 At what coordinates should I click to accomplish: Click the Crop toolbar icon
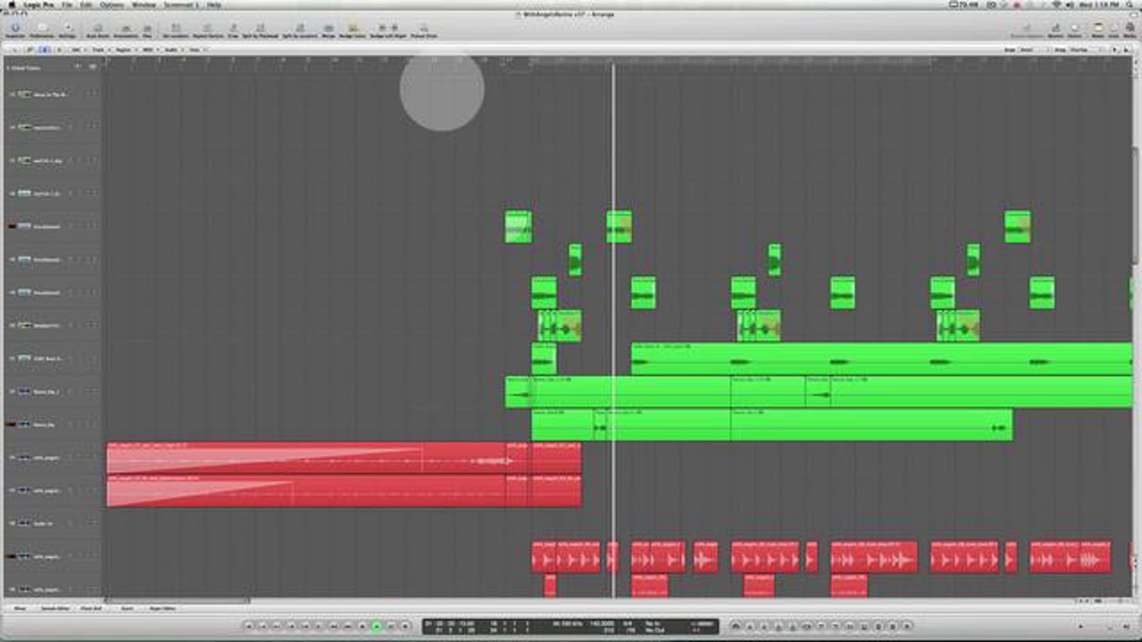pos(233,29)
